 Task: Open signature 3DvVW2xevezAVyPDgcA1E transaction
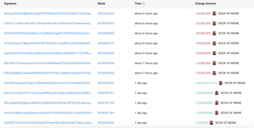tap(48, 83)
